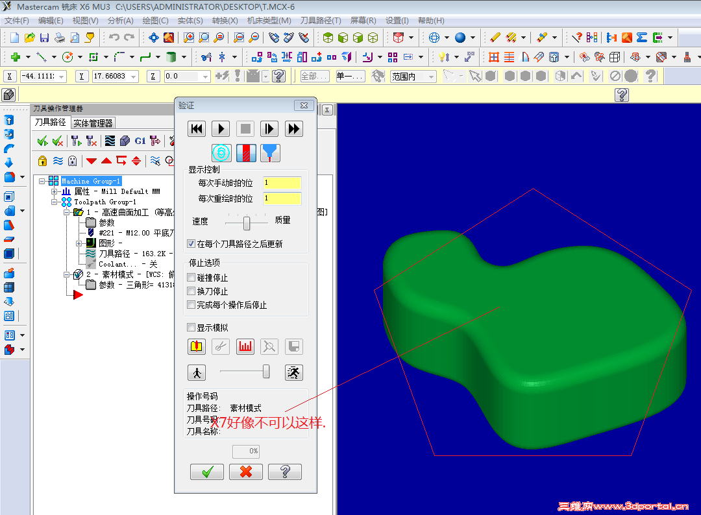Start verification with the play button

coord(221,129)
